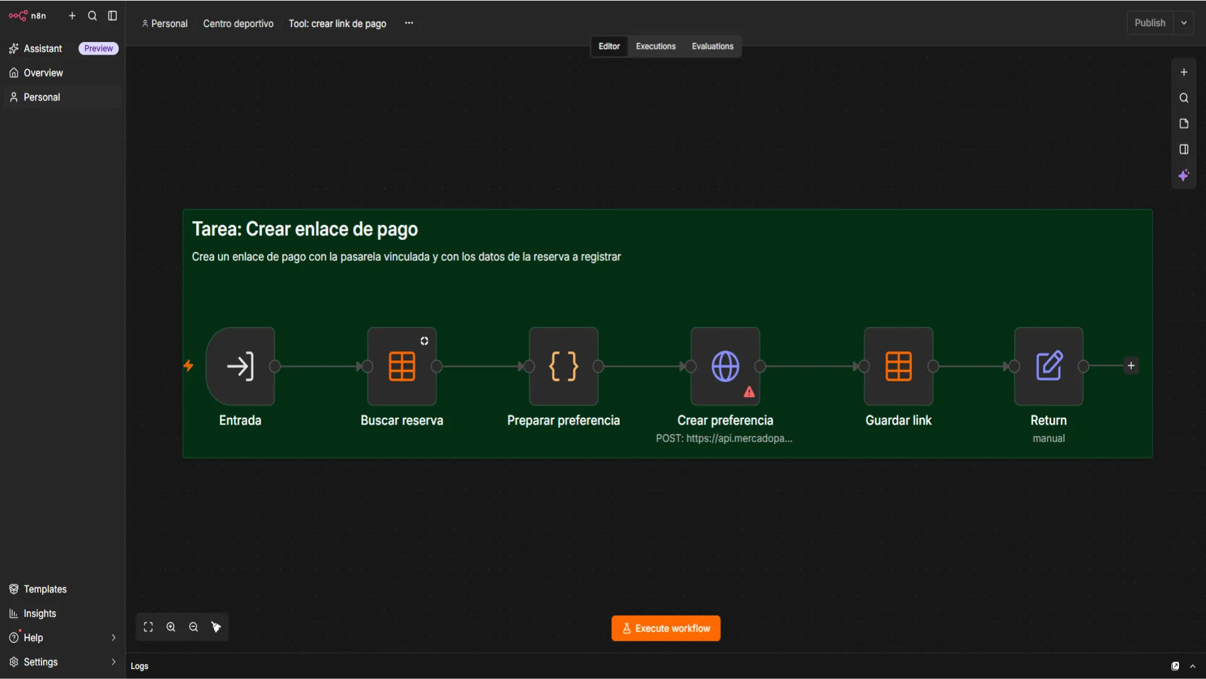Expand the Settings submenu
Screen dimensions: 1206x679
[114, 662]
